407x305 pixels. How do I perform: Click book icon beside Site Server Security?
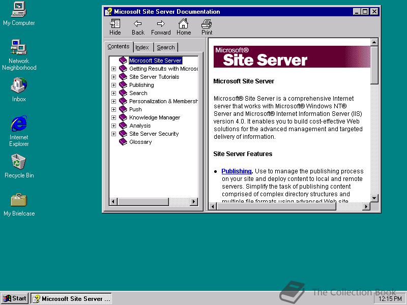[x=123, y=134]
